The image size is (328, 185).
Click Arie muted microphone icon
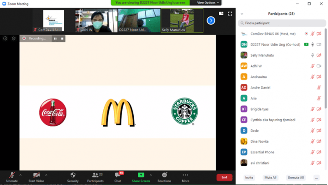click(319, 98)
